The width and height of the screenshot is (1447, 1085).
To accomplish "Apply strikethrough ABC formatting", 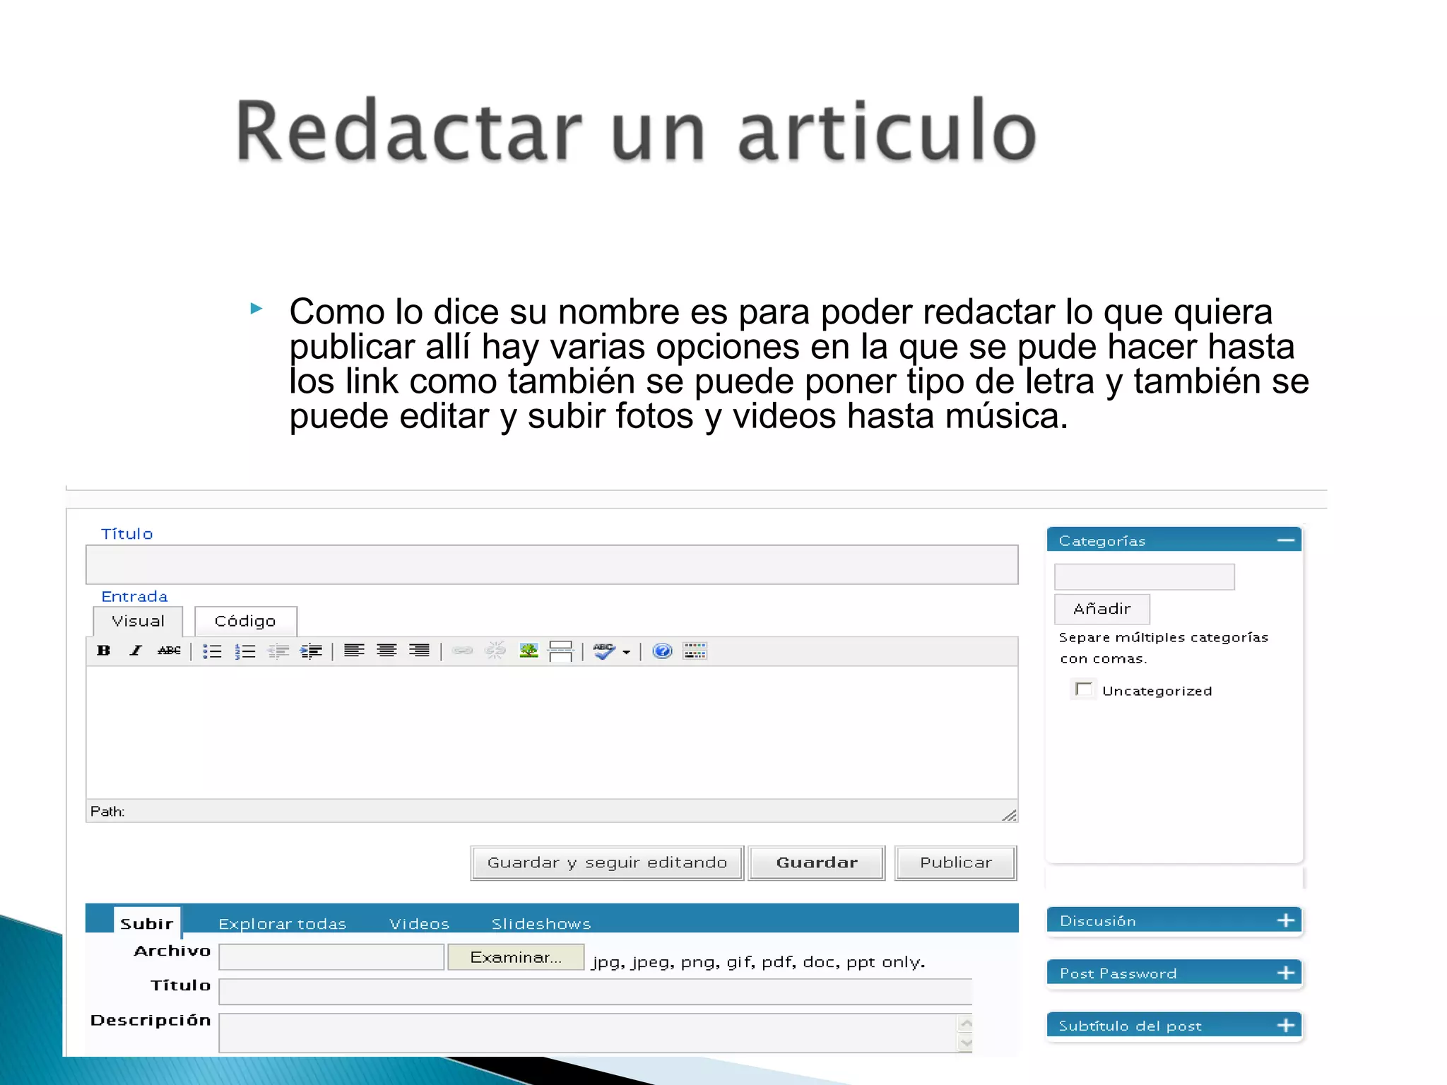I will pos(169,651).
